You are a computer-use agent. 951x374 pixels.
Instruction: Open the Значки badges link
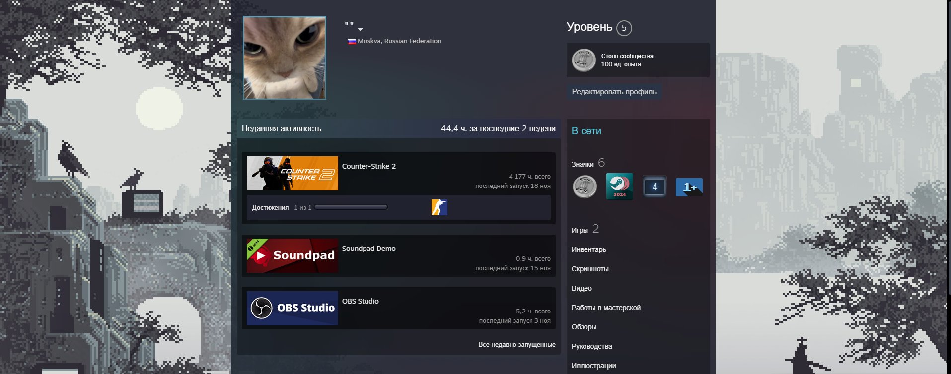583,164
